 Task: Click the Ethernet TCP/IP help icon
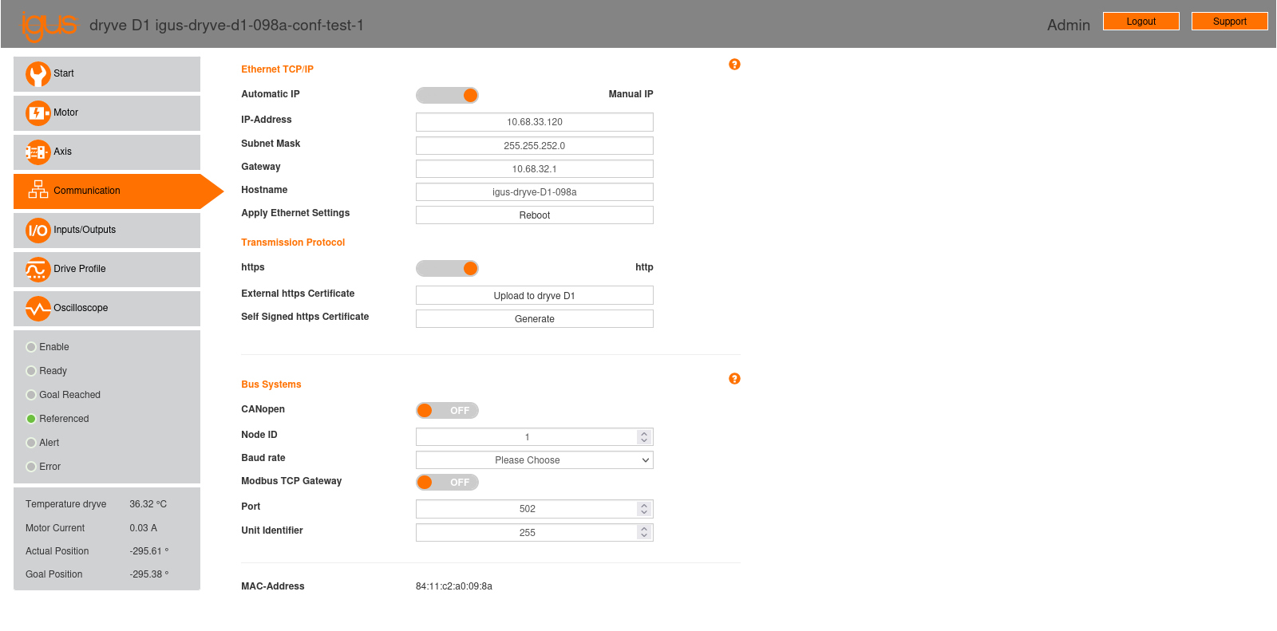tap(734, 65)
